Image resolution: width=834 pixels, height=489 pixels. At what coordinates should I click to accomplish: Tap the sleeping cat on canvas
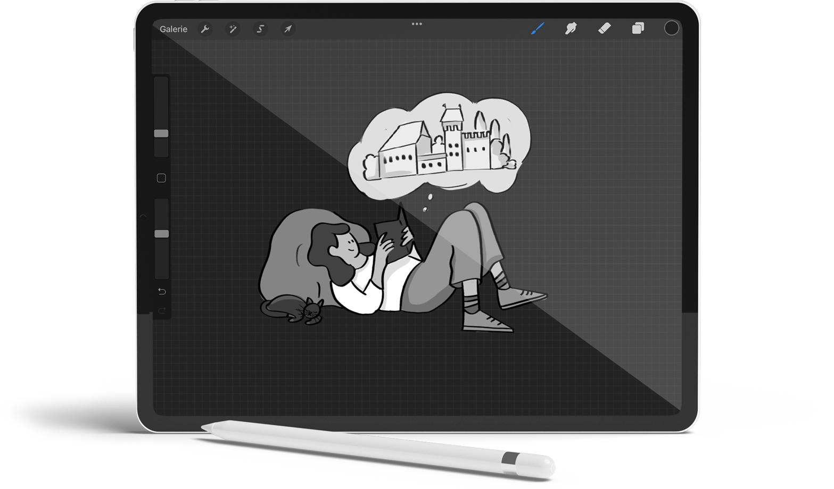tap(292, 309)
